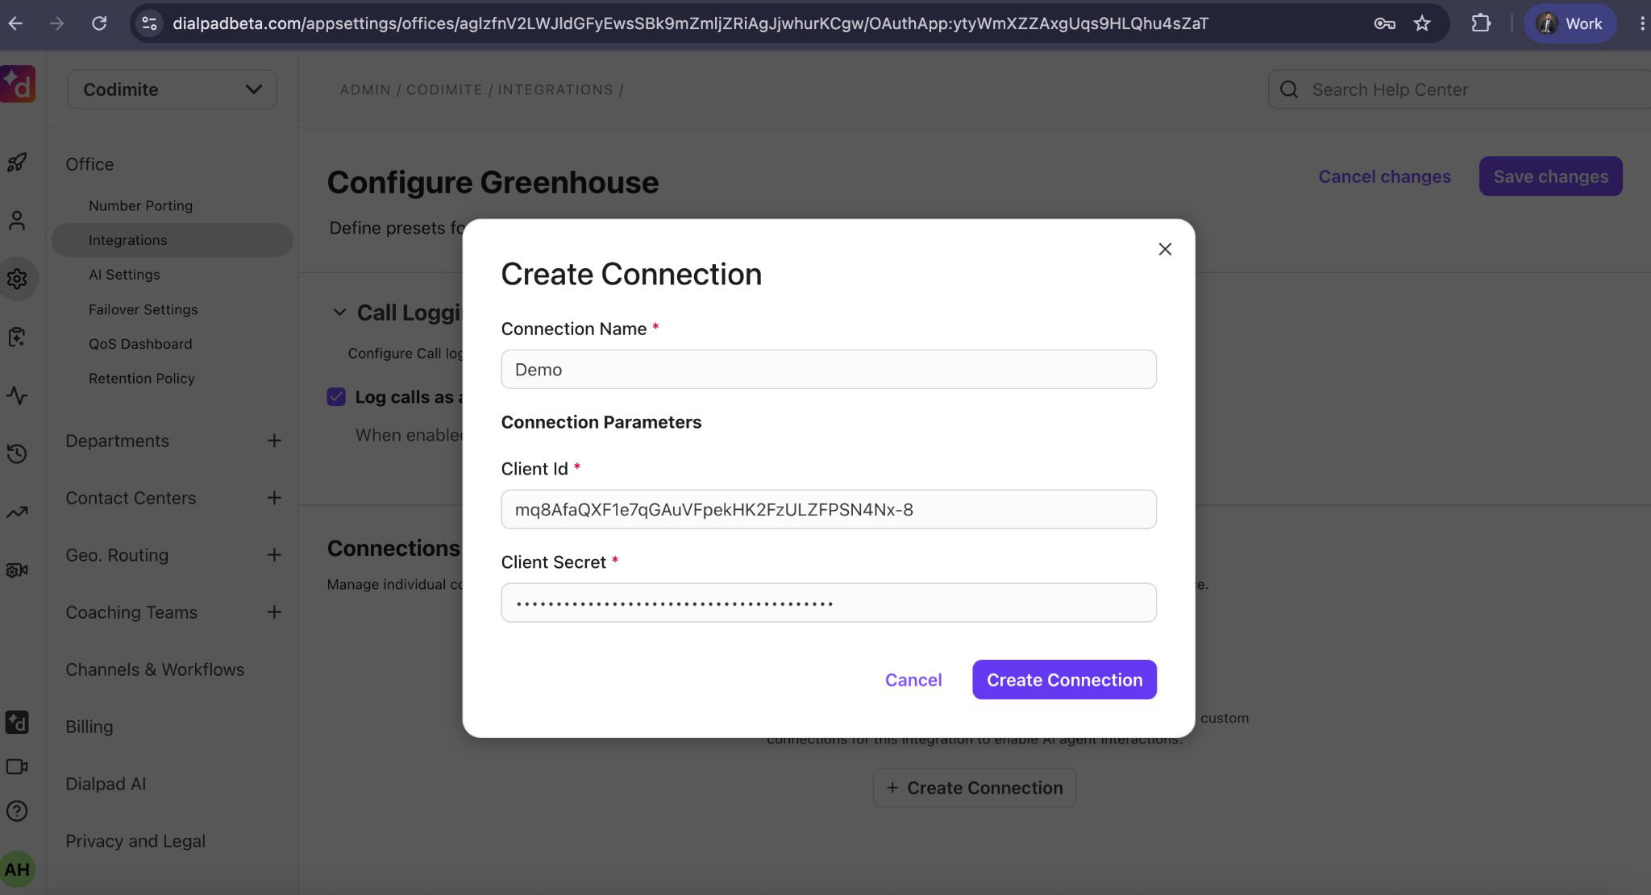Click the INTEGRATIONS breadcrumb link
1651x895 pixels.
point(555,89)
